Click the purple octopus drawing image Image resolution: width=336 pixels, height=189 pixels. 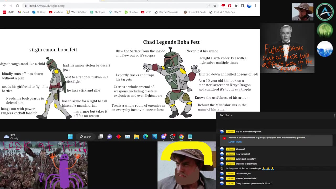(x=44, y=165)
